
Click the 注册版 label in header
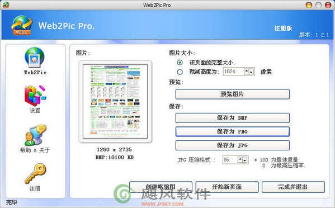(x=284, y=28)
